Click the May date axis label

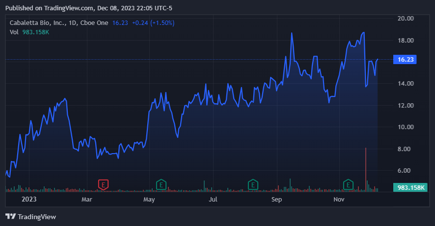tap(149, 200)
